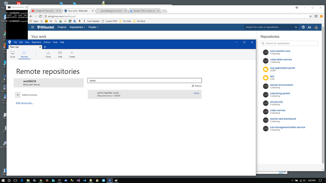
Task: Click the NUI project folder avatar
Action: (266, 77)
